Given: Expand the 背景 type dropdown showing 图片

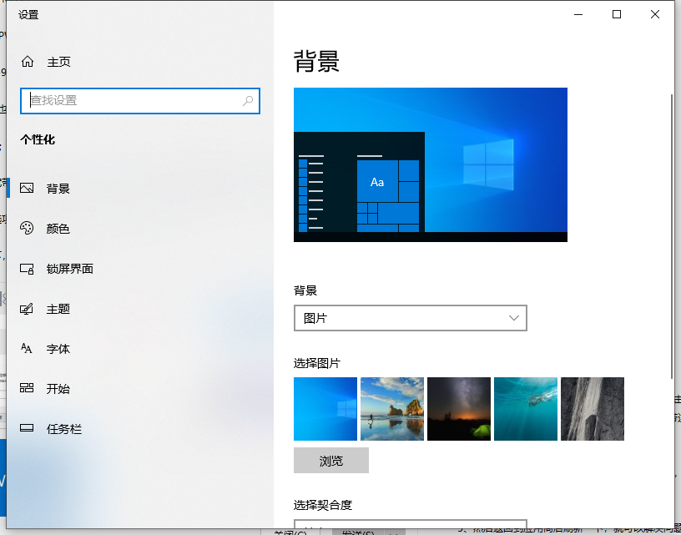Looking at the screenshot, I should coord(410,318).
